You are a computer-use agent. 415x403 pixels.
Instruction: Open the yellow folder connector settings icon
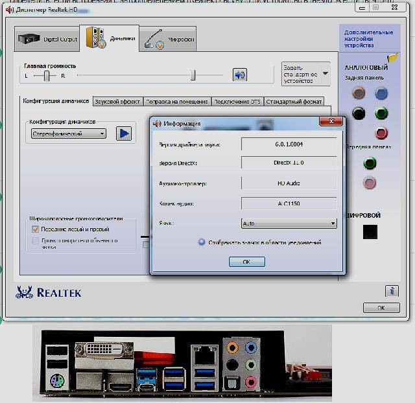[x=393, y=58]
